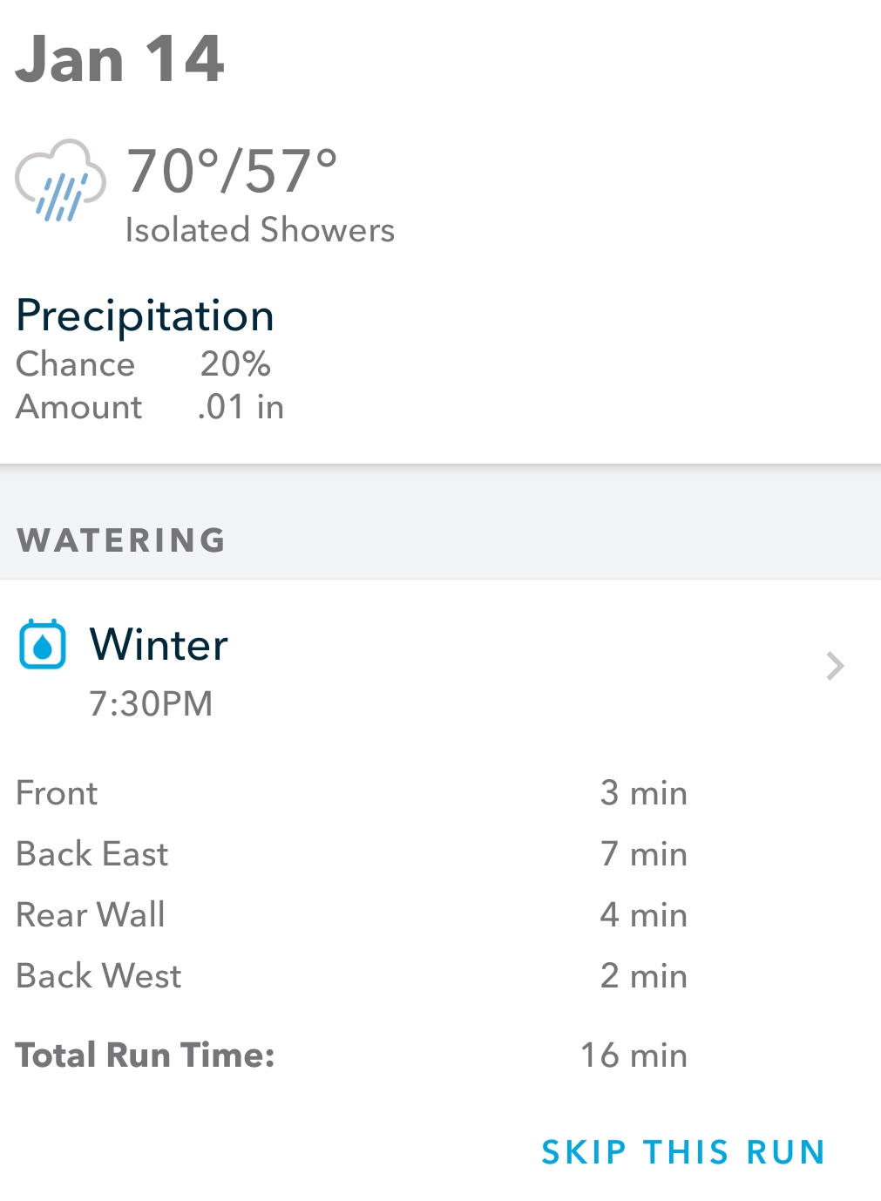Click the Winter schedule water-drop icon

43,645
